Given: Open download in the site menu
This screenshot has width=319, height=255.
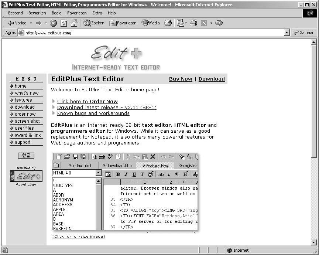Looking at the screenshot, I should (25, 107).
